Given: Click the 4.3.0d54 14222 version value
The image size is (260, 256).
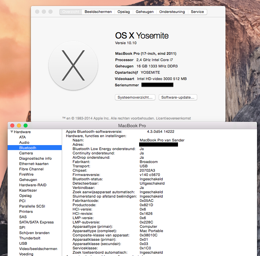Looking at the screenshot, I should [160, 131].
